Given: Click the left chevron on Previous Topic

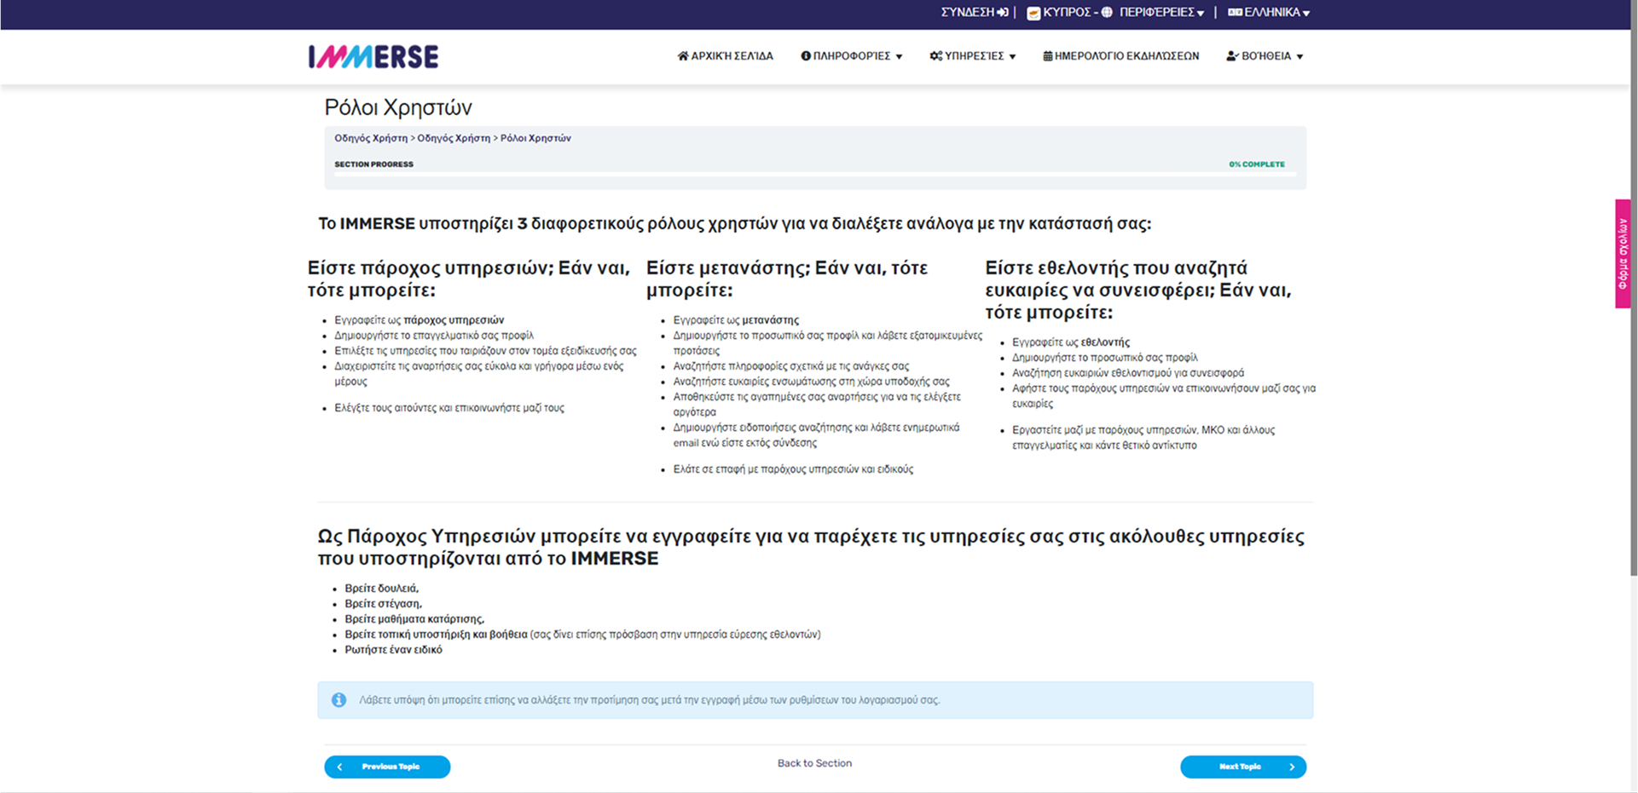Looking at the screenshot, I should click(x=339, y=767).
